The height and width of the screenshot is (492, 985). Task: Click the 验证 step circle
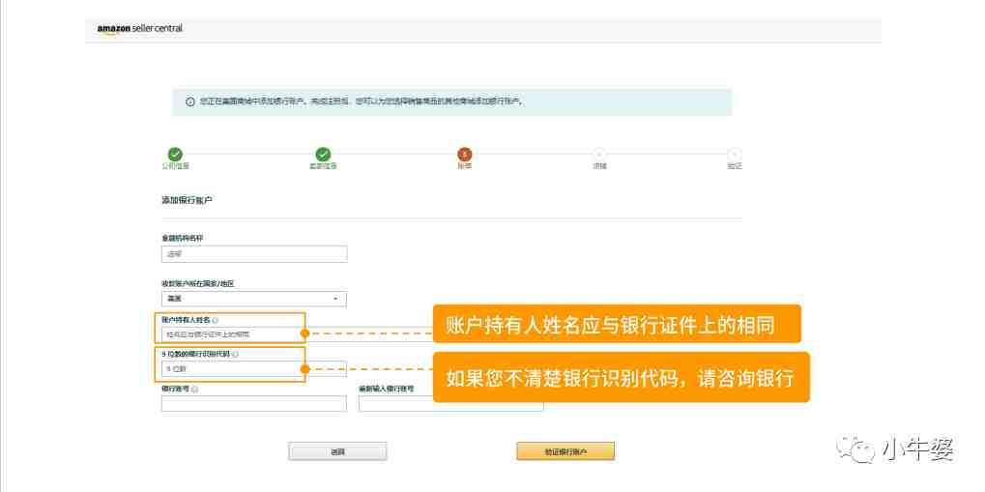(x=735, y=155)
